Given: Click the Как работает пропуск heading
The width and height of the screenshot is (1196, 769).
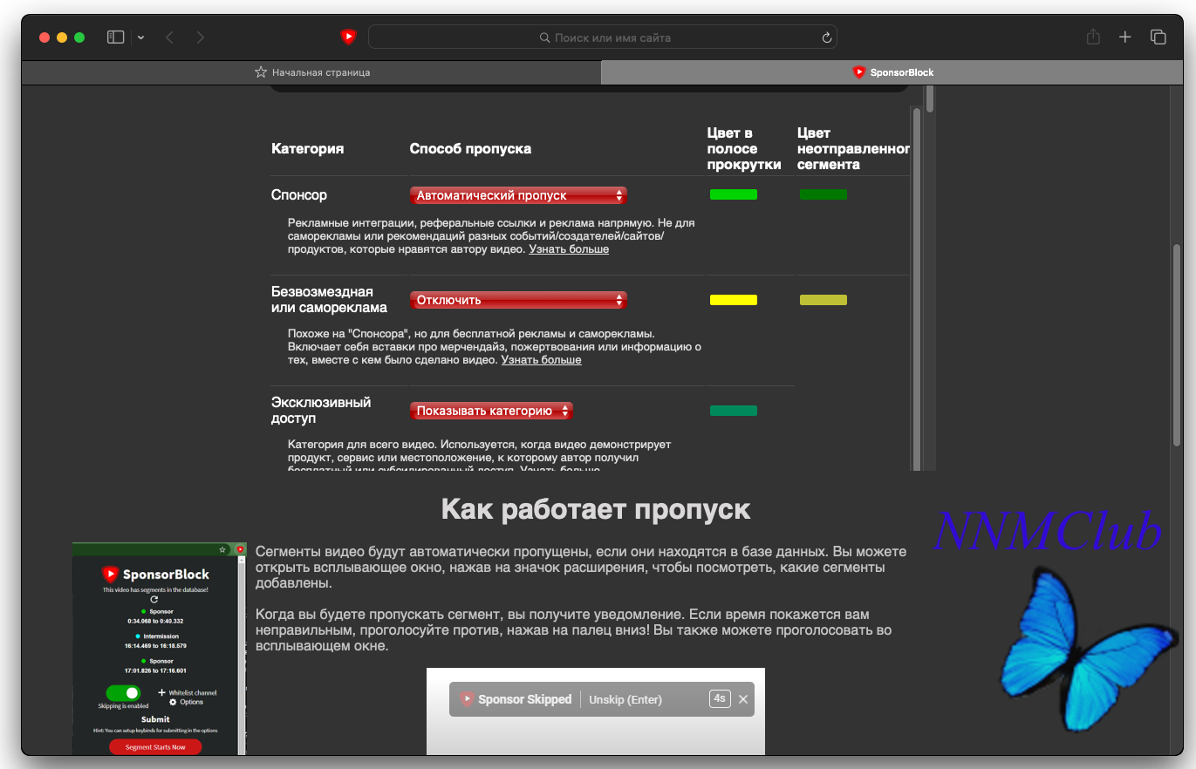Looking at the screenshot, I should pyautogui.click(x=596, y=509).
